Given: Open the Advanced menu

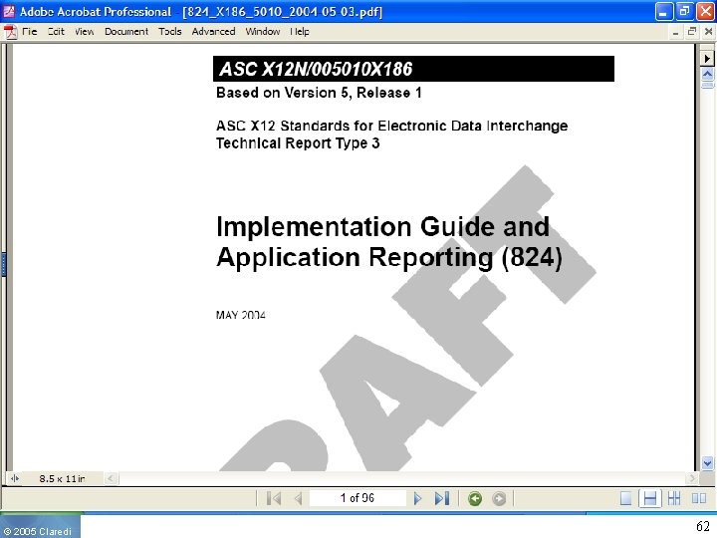Looking at the screenshot, I should pos(213,32).
